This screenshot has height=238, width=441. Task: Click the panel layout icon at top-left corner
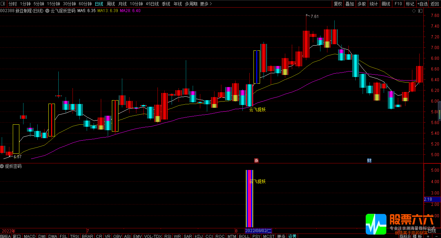coord(3,4)
